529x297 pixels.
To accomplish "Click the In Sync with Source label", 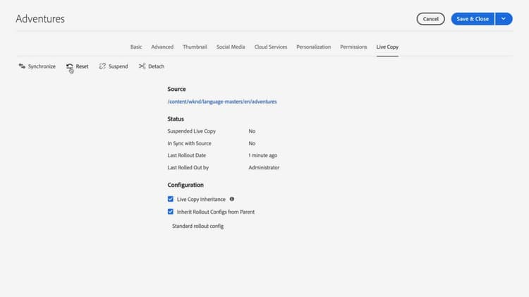I will 189,143.
